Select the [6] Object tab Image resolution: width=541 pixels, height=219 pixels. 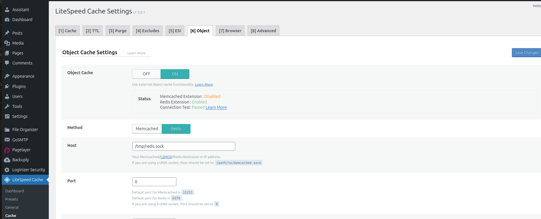pyautogui.click(x=200, y=31)
